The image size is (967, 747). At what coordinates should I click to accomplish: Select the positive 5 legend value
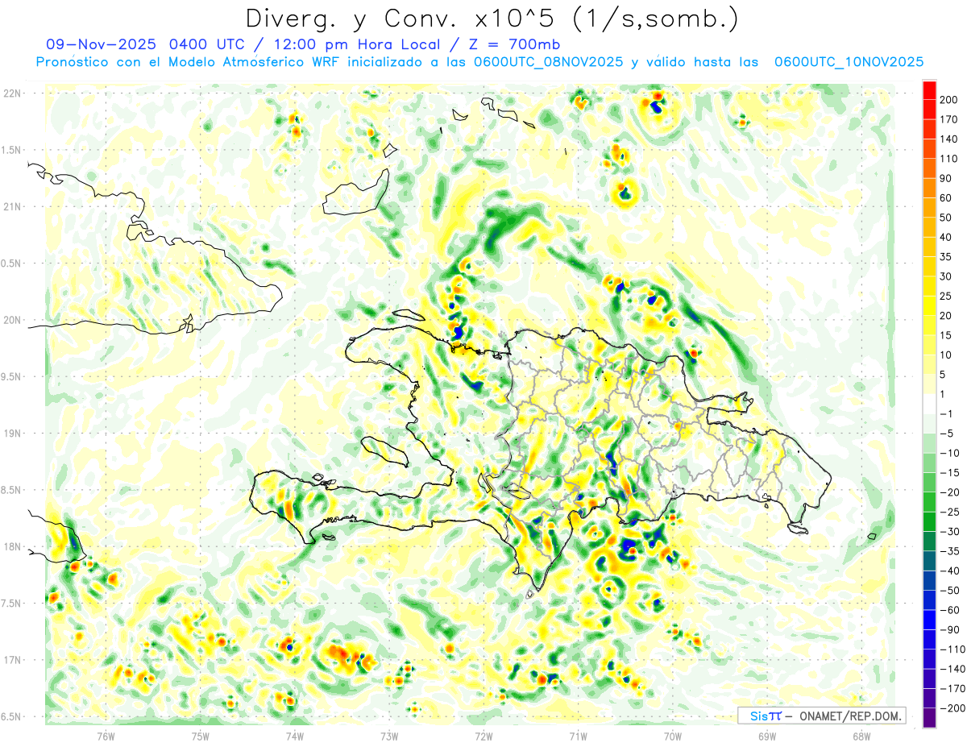pos(944,375)
